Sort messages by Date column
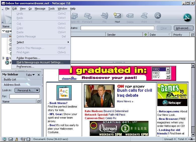This screenshot has height=142, width=196. pyautogui.click(x=160, y=35)
